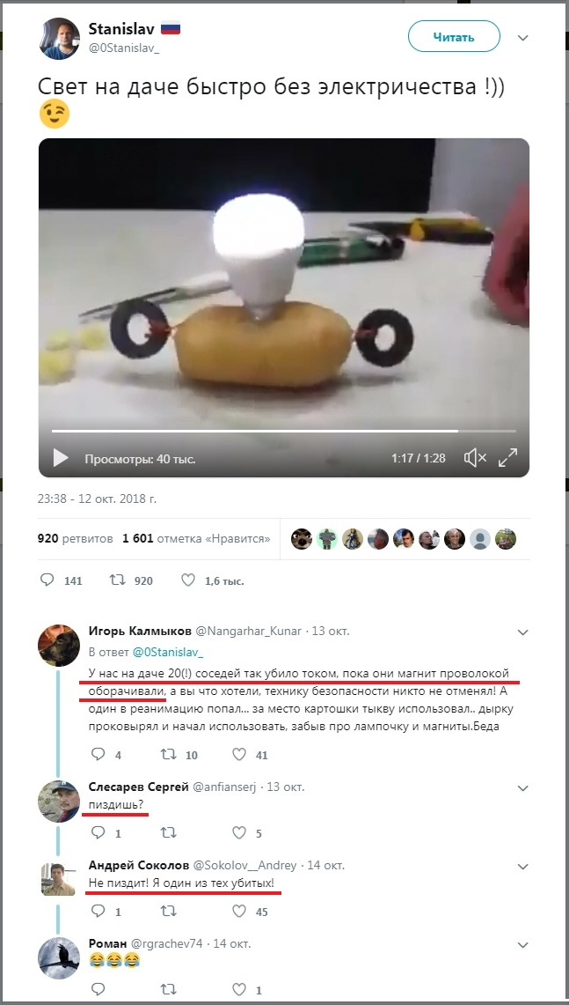The height and width of the screenshot is (1005, 569).
Task: Open Stanislav's profile avatar
Action: (60, 38)
